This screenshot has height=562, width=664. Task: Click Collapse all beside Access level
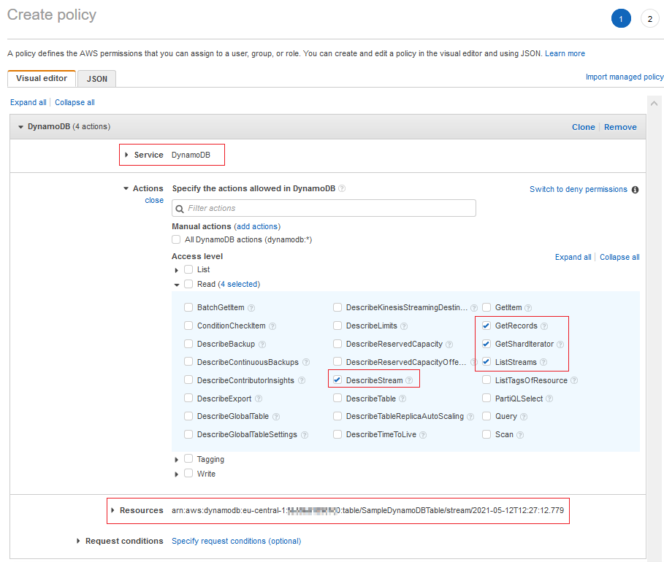click(x=619, y=257)
